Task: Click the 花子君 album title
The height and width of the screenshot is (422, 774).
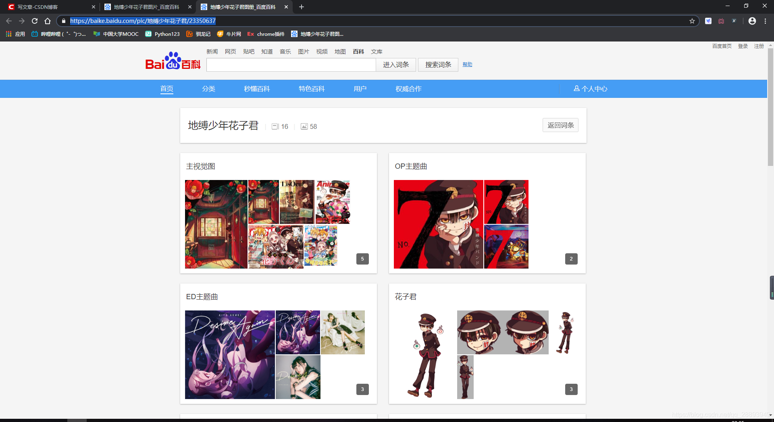Action: [406, 297]
